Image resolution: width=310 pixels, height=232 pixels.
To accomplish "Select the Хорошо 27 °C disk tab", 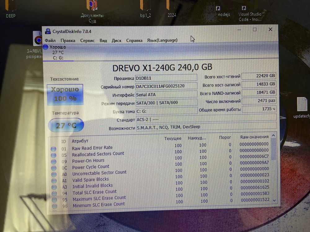I will [x=58, y=53].
